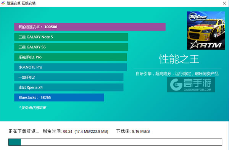Select the 小米NOTE Pro bar
The image size is (229, 150).
point(71,67)
